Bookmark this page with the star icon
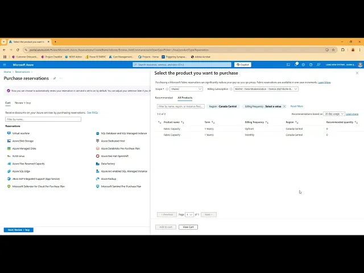Screen dimensions: 364x273 (333, 49)
